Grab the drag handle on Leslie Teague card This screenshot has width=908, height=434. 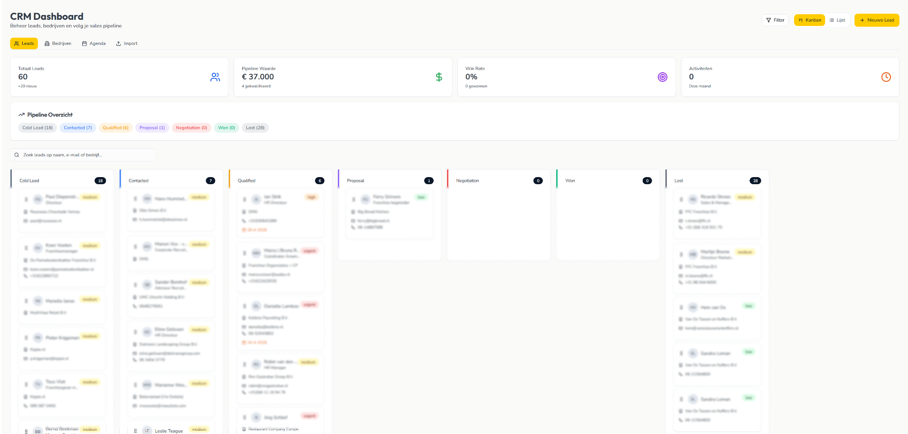click(135, 431)
